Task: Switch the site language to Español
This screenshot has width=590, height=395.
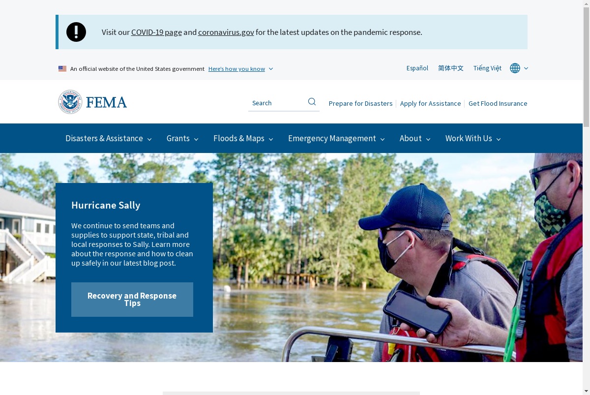Action: coord(417,68)
